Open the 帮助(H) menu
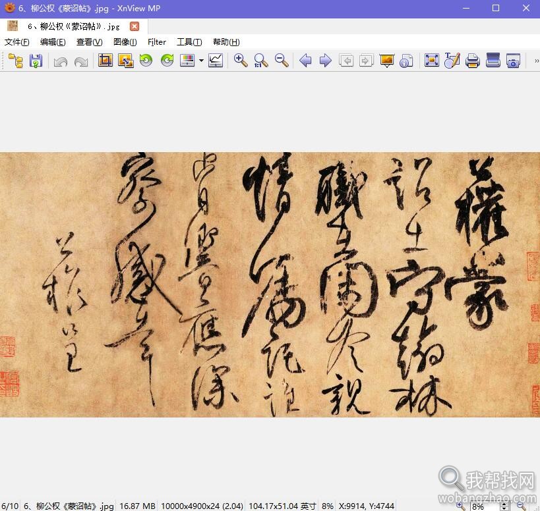Screen dimensions: 540x511 pyautogui.click(x=226, y=42)
